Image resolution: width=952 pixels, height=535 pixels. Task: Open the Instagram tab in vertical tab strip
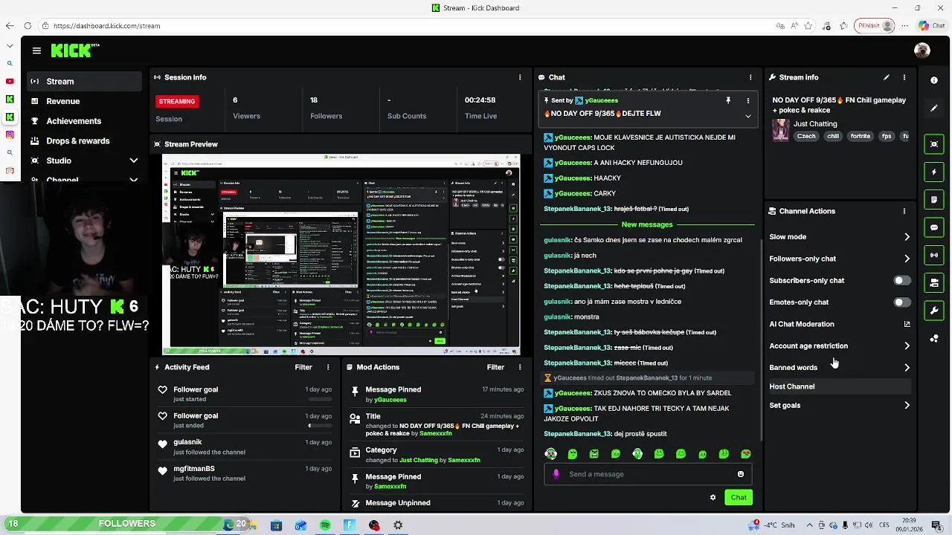pos(10,134)
